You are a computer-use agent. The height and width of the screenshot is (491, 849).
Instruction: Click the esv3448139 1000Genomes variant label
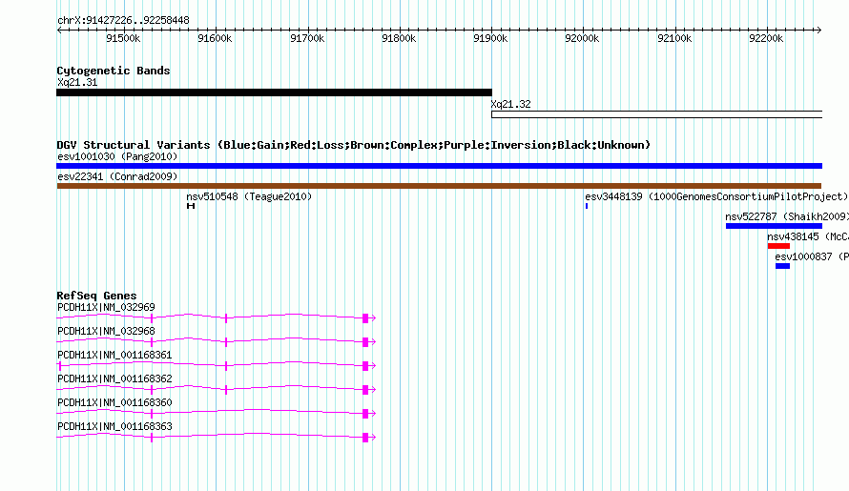coord(716,197)
